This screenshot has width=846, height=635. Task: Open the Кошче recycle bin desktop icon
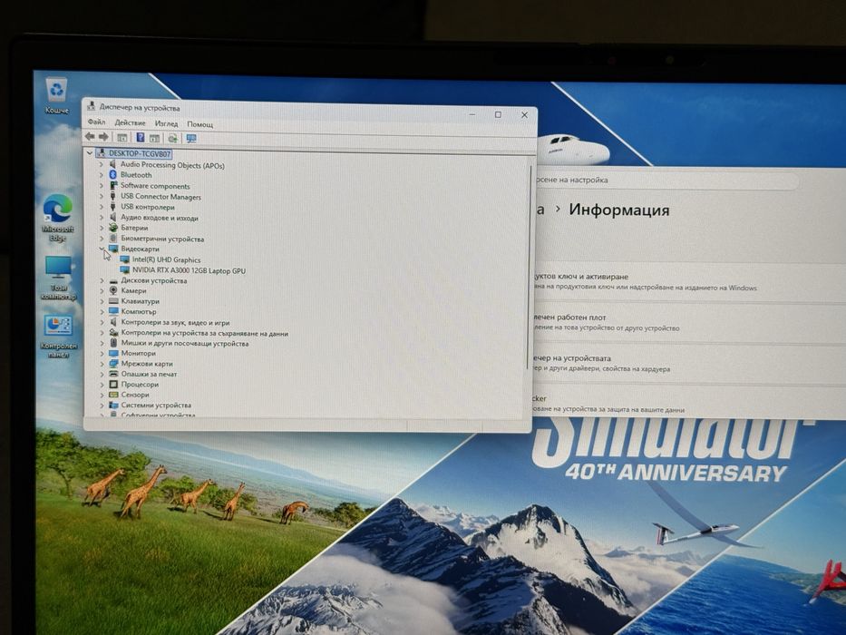click(x=56, y=96)
